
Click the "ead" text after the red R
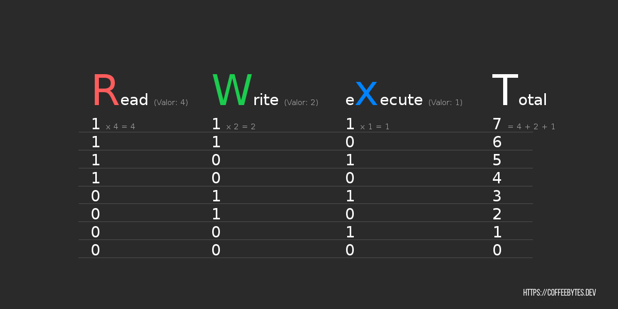pyautogui.click(x=134, y=100)
